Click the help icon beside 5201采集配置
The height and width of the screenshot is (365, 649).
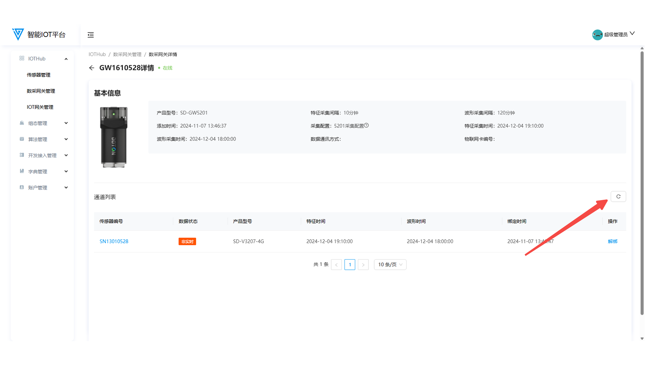click(x=366, y=125)
